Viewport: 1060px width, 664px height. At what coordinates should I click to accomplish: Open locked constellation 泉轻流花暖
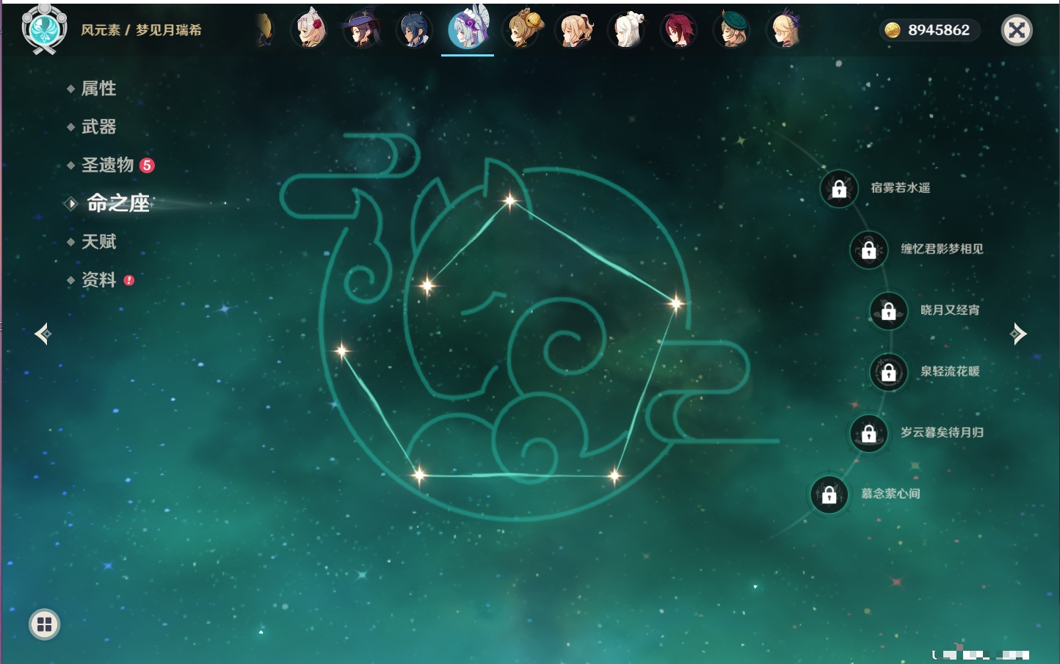click(x=889, y=372)
